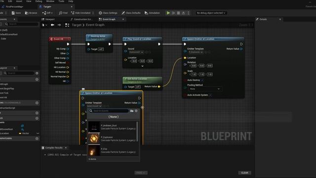Viewport: 316px width, 178px height.
Task: Click the Other Comp output pin
Action: (x=68, y=58)
